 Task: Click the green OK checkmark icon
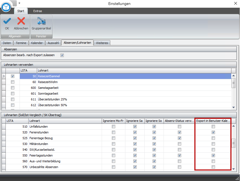pyautogui.click(x=7, y=21)
